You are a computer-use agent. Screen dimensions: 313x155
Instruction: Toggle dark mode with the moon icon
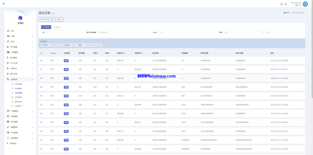286,4
